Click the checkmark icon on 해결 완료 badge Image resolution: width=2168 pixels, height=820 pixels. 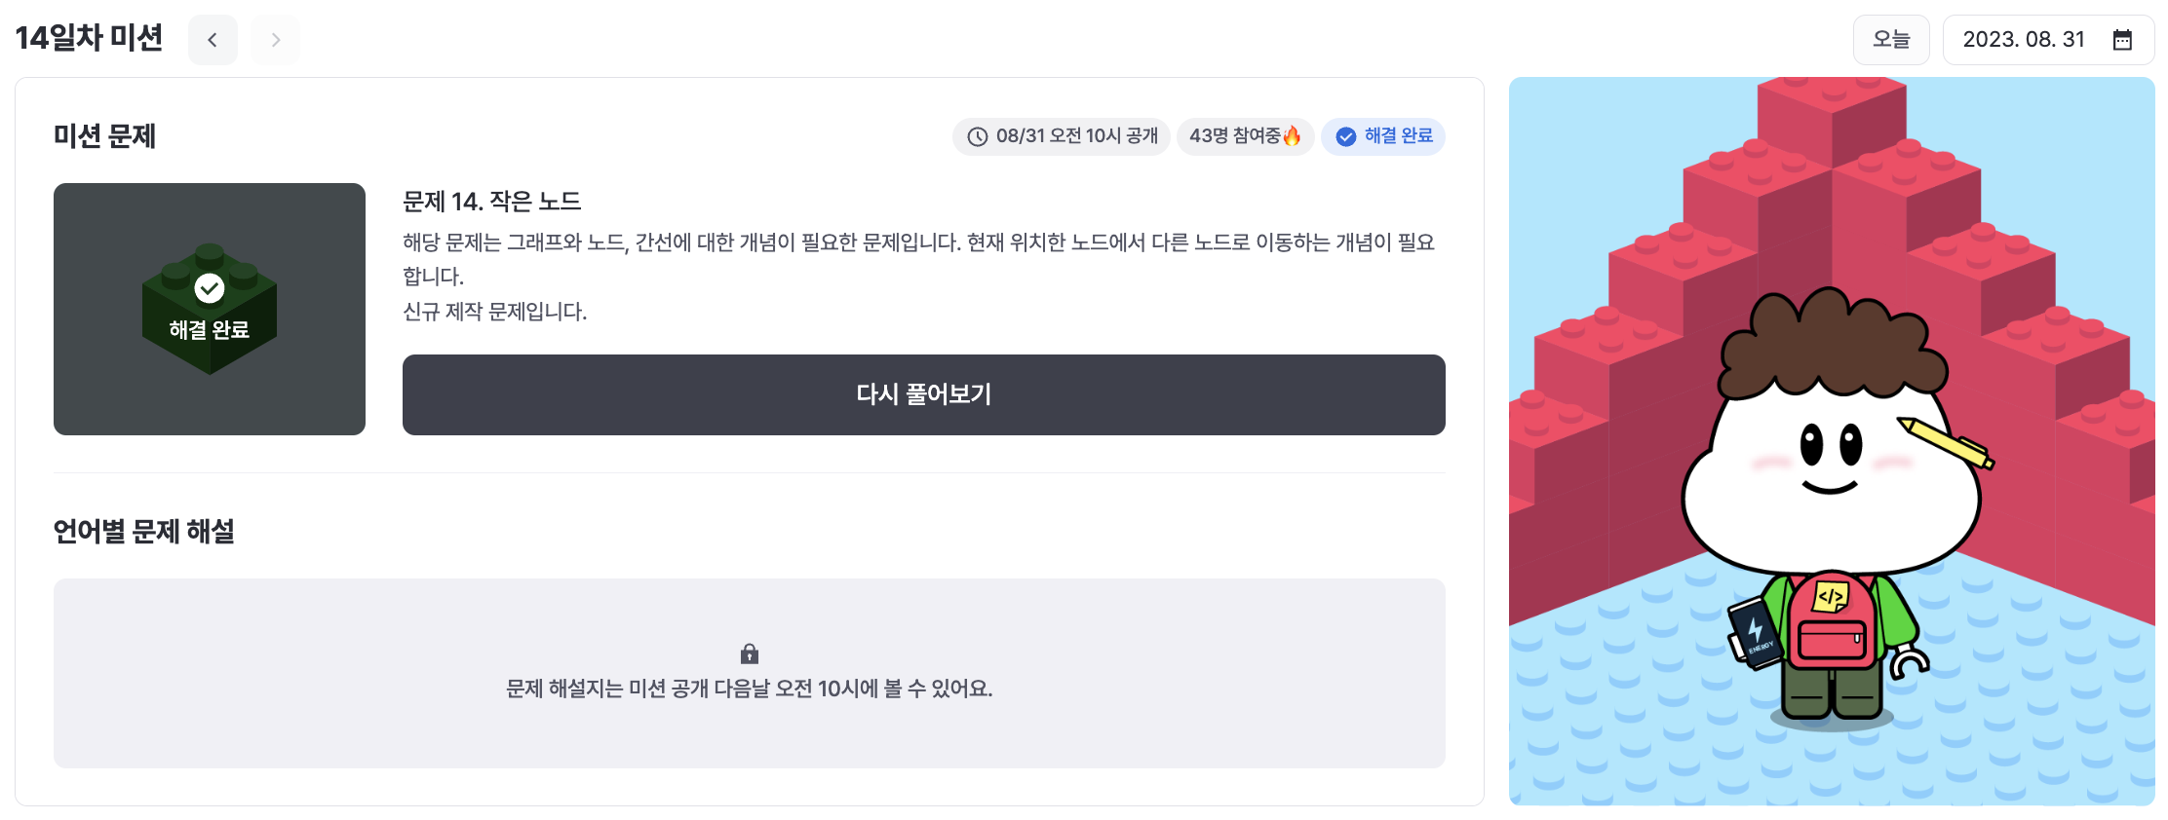pyautogui.click(x=1346, y=137)
